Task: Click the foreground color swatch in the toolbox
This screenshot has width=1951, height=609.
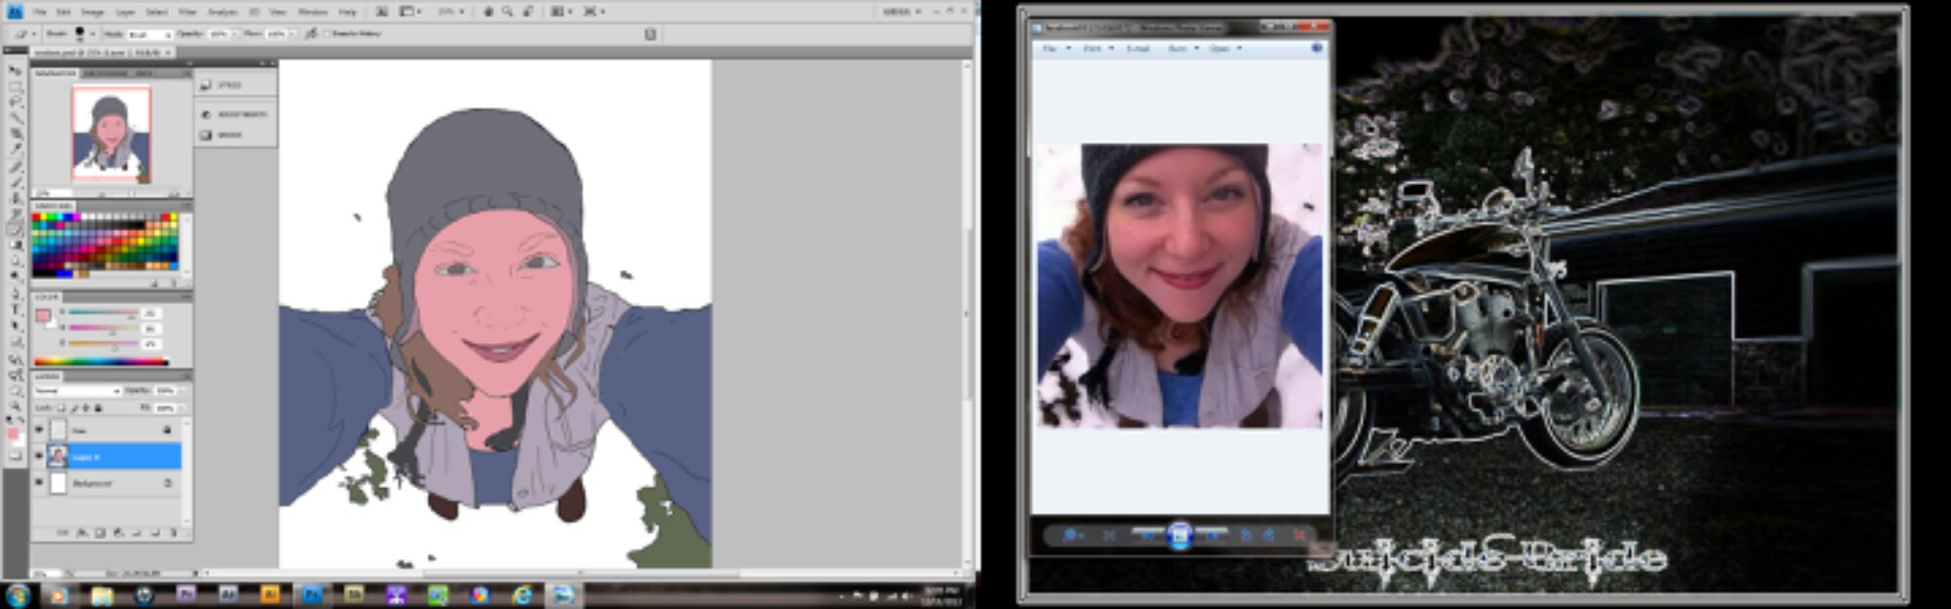Action: coord(13,434)
